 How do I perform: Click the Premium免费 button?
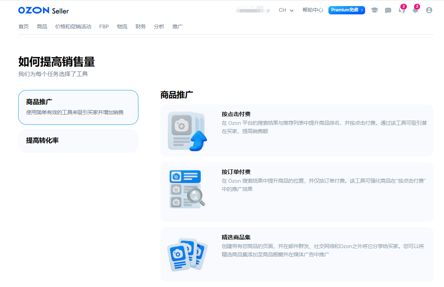click(346, 10)
